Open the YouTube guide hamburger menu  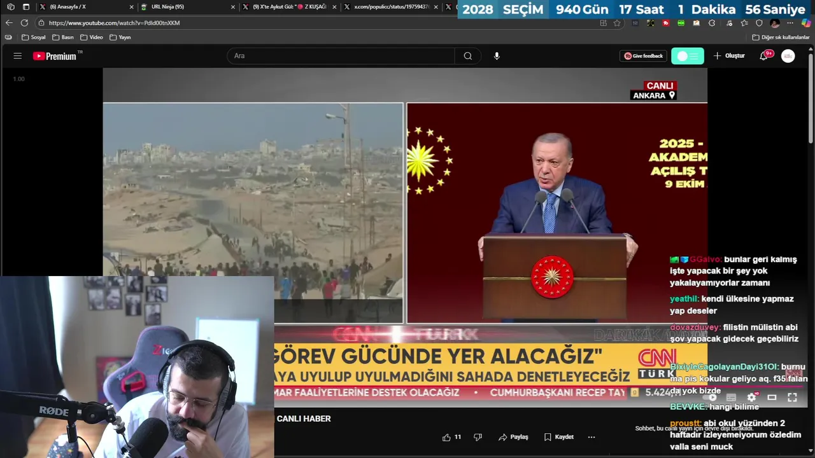17,56
